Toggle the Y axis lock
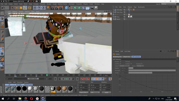This screenshot has height=101, width=179. click(39, 8)
